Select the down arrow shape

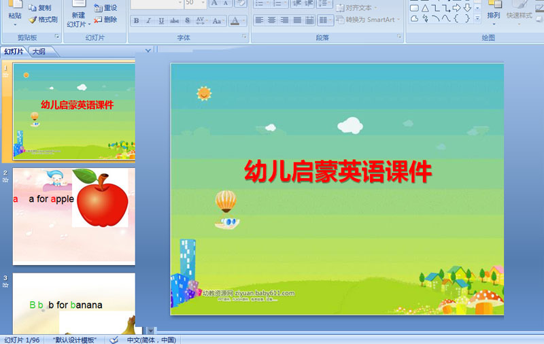(467, 7)
